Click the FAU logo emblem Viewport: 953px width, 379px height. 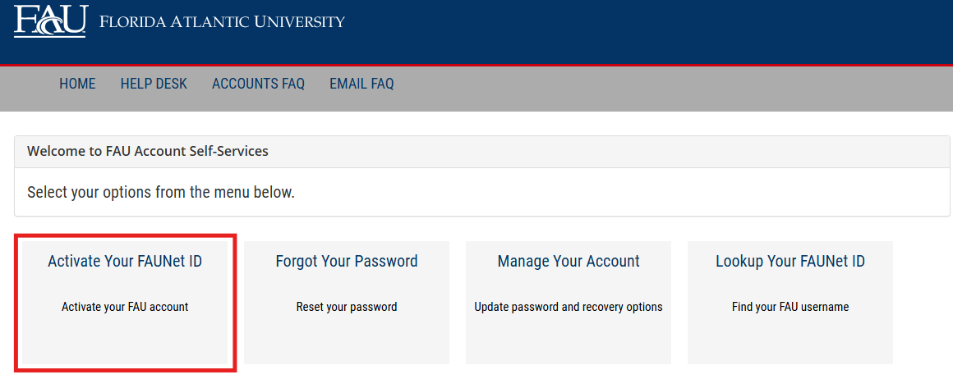click(50, 21)
